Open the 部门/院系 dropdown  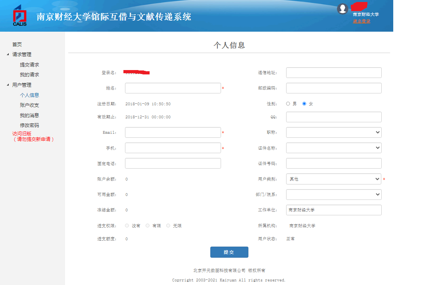coord(334,195)
